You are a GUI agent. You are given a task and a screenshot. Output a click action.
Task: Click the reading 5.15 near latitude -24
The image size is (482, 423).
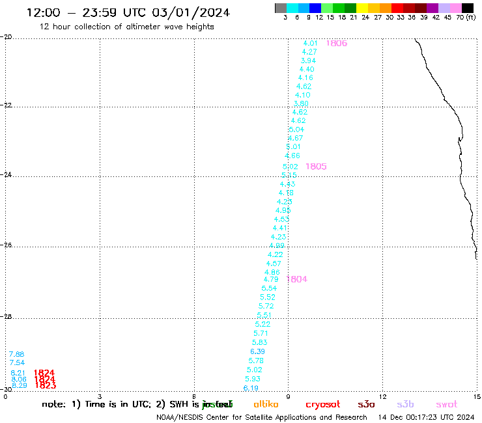[x=289, y=175]
